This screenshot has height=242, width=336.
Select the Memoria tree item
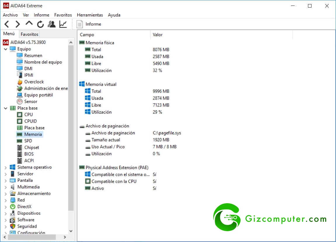(29, 134)
